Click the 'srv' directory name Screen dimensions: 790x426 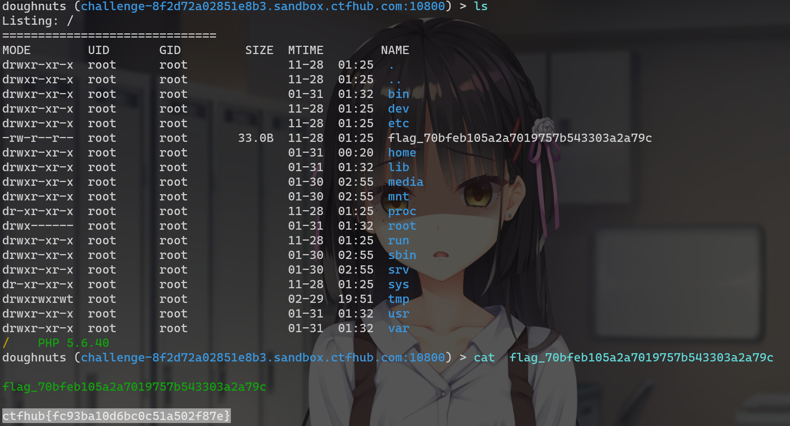pos(399,270)
